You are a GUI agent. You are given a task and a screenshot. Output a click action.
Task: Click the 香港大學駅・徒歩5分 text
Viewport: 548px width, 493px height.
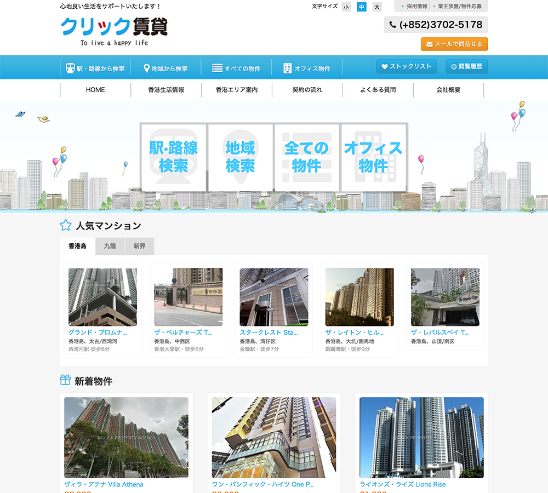pyautogui.click(x=179, y=349)
